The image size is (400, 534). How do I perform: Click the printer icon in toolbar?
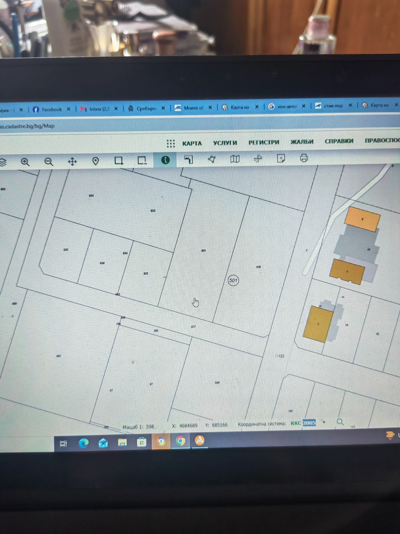[x=304, y=158]
